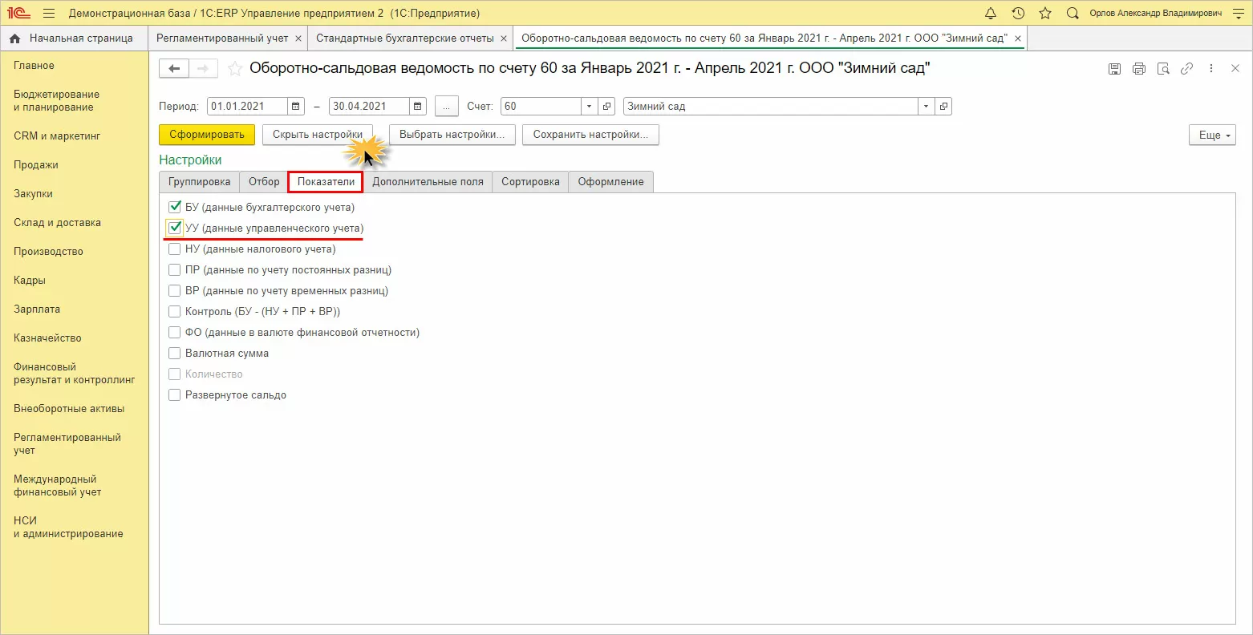Go back with the left arrow button
Image resolution: width=1253 pixels, height=635 pixels.
tap(174, 69)
